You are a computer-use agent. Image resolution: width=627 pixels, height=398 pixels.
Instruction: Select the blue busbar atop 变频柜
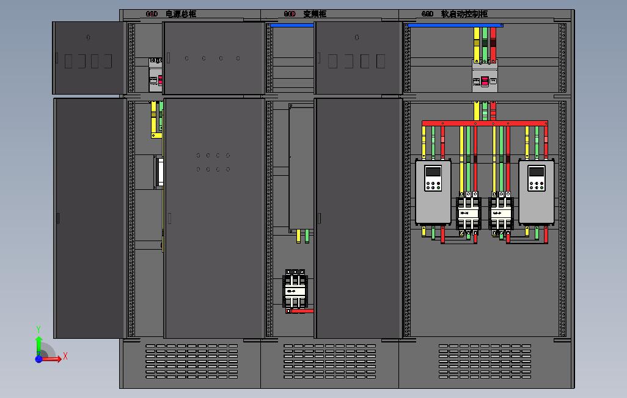292,25
